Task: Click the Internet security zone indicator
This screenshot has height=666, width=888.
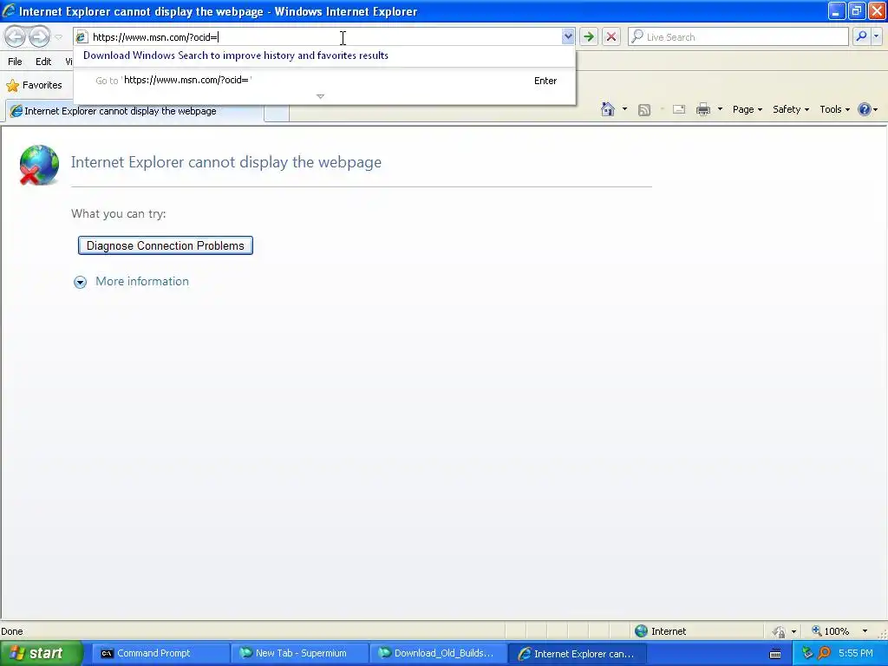Action: coord(660,631)
